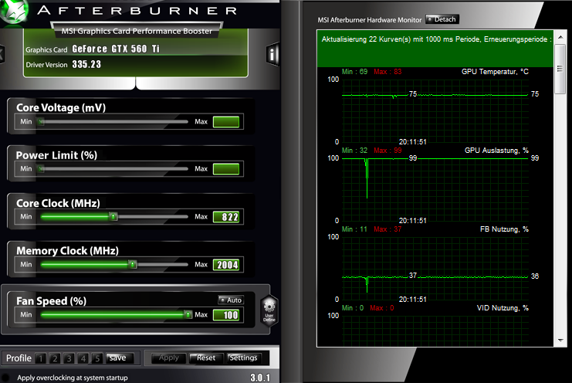Click the Memory Clock slider handle
The height and width of the screenshot is (383, 572).
click(x=132, y=265)
